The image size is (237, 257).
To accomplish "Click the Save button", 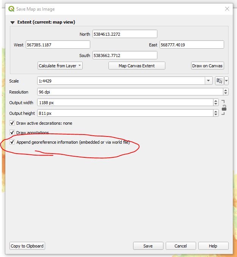I will [148, 246].
